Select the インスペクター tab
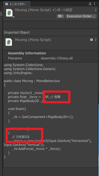Image resolution: width=99 pixels, height=176 pixels. click(17, 4)
